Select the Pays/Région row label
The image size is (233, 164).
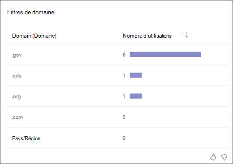pos(26,138)
